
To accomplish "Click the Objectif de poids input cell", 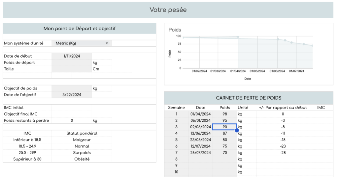I will pyautogui.click(x=72, y=88).
